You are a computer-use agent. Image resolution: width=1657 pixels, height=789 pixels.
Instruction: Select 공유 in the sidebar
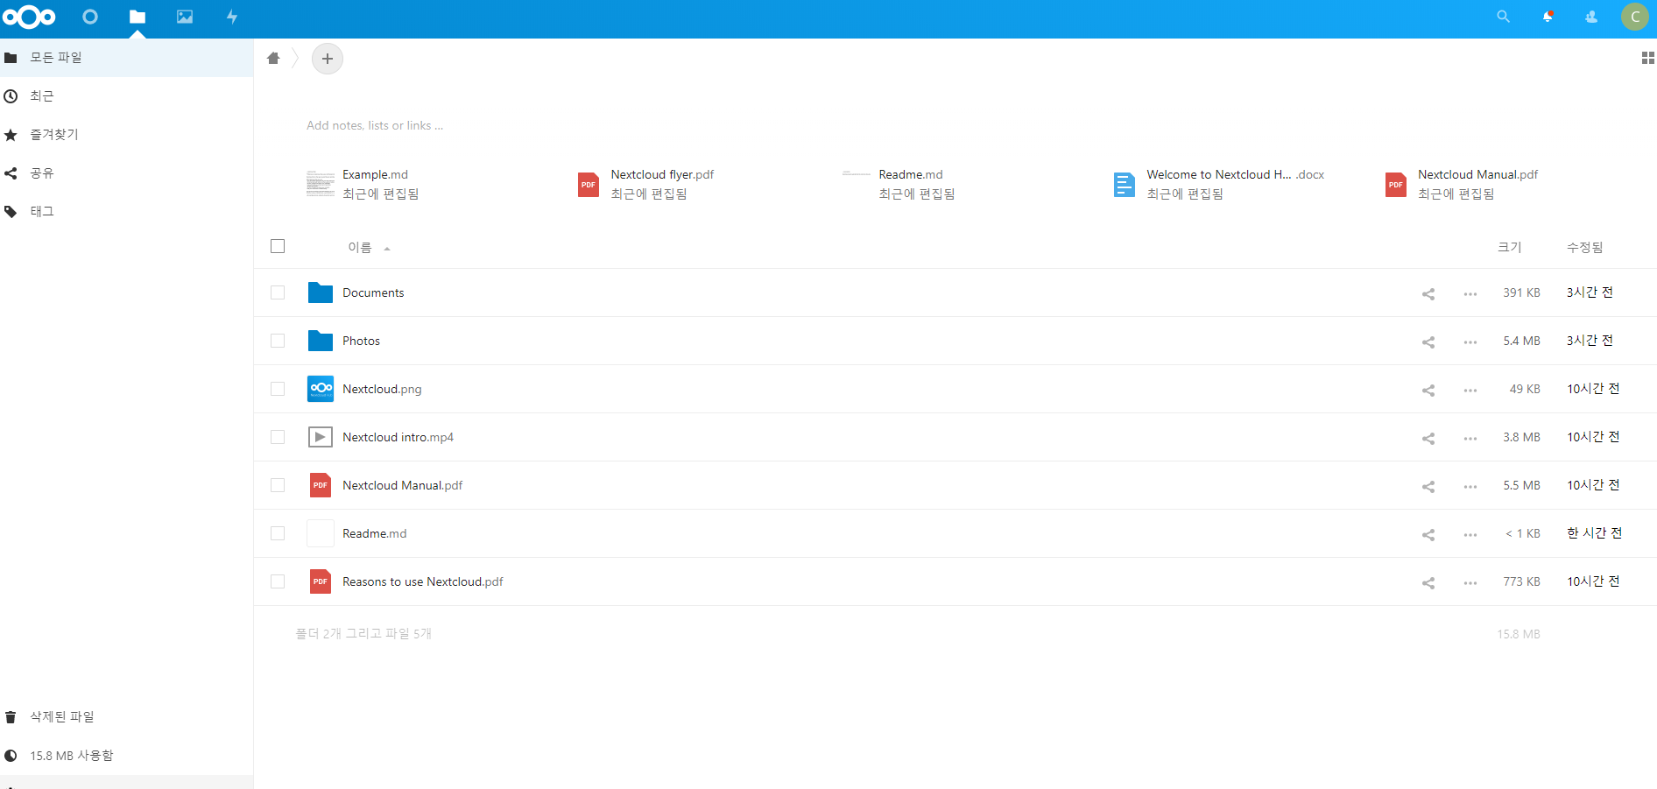126,173
